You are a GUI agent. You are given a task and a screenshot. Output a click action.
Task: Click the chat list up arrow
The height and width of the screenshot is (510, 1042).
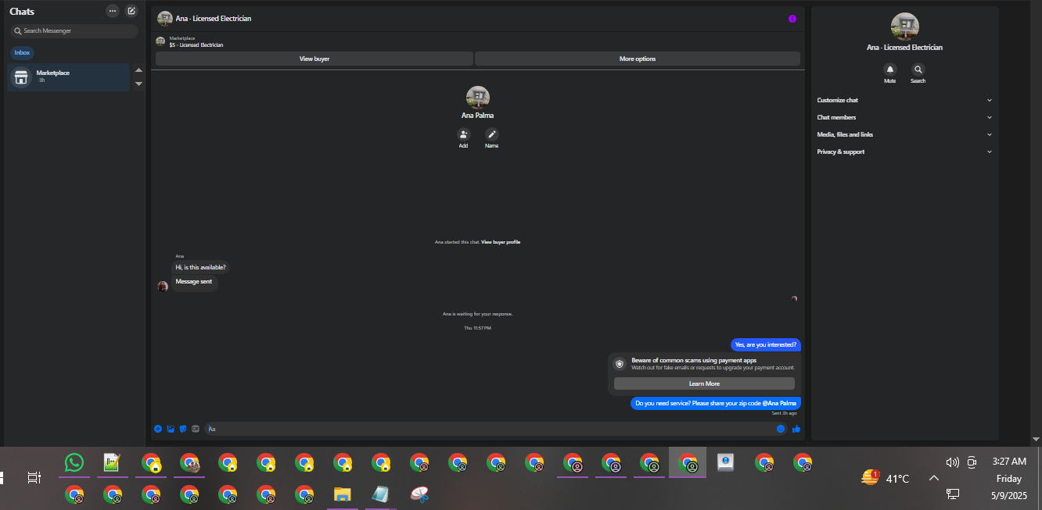tap(138, 70)
